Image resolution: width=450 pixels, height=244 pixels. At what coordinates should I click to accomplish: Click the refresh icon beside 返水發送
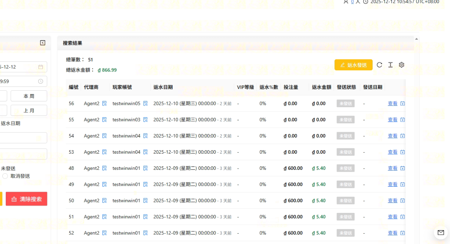[379, 65]
